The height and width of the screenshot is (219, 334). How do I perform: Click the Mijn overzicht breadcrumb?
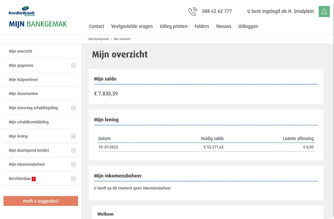click(x=122, y=39)
